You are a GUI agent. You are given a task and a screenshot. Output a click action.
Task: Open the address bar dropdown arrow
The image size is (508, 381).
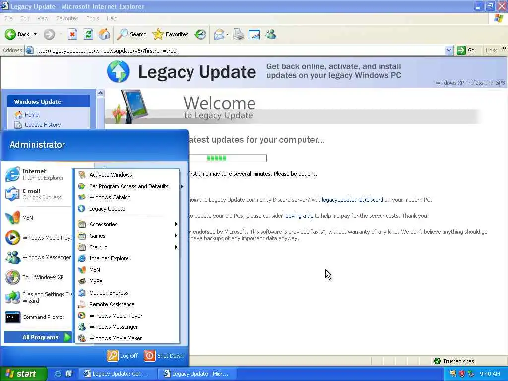click(449, 50)
